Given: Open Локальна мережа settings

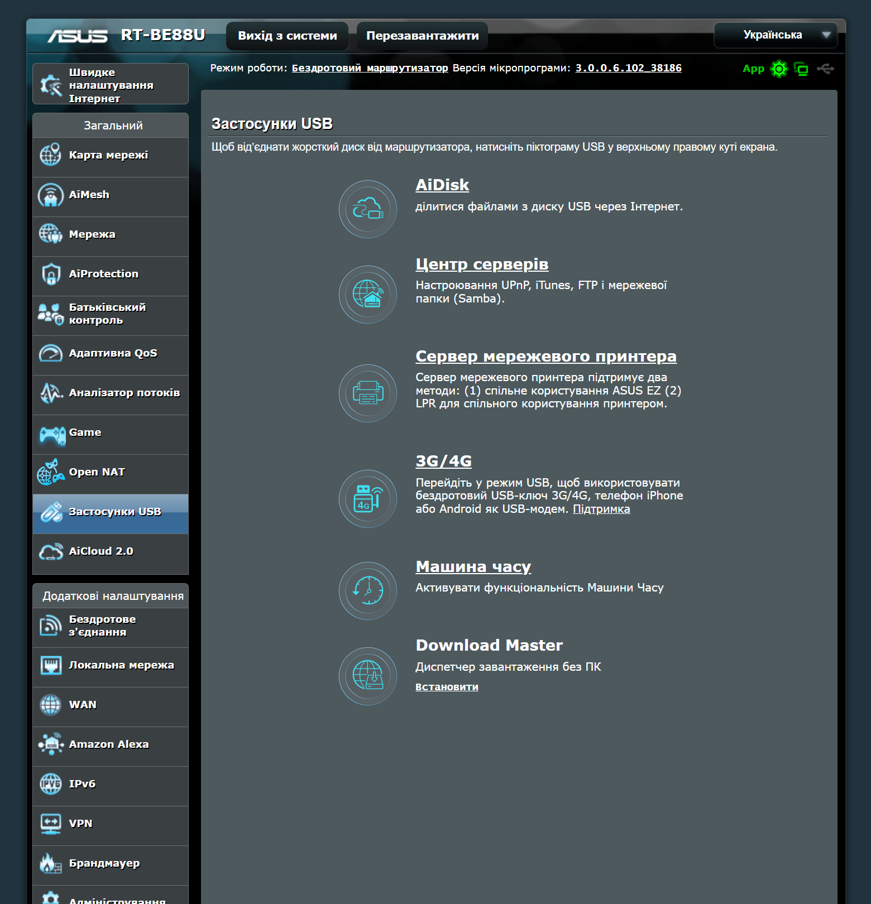Looking at the screenshot, I should (x=111, y=667).
